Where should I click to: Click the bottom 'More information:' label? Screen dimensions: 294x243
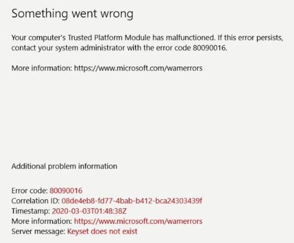pyautogui.click(x=42, y=221)
